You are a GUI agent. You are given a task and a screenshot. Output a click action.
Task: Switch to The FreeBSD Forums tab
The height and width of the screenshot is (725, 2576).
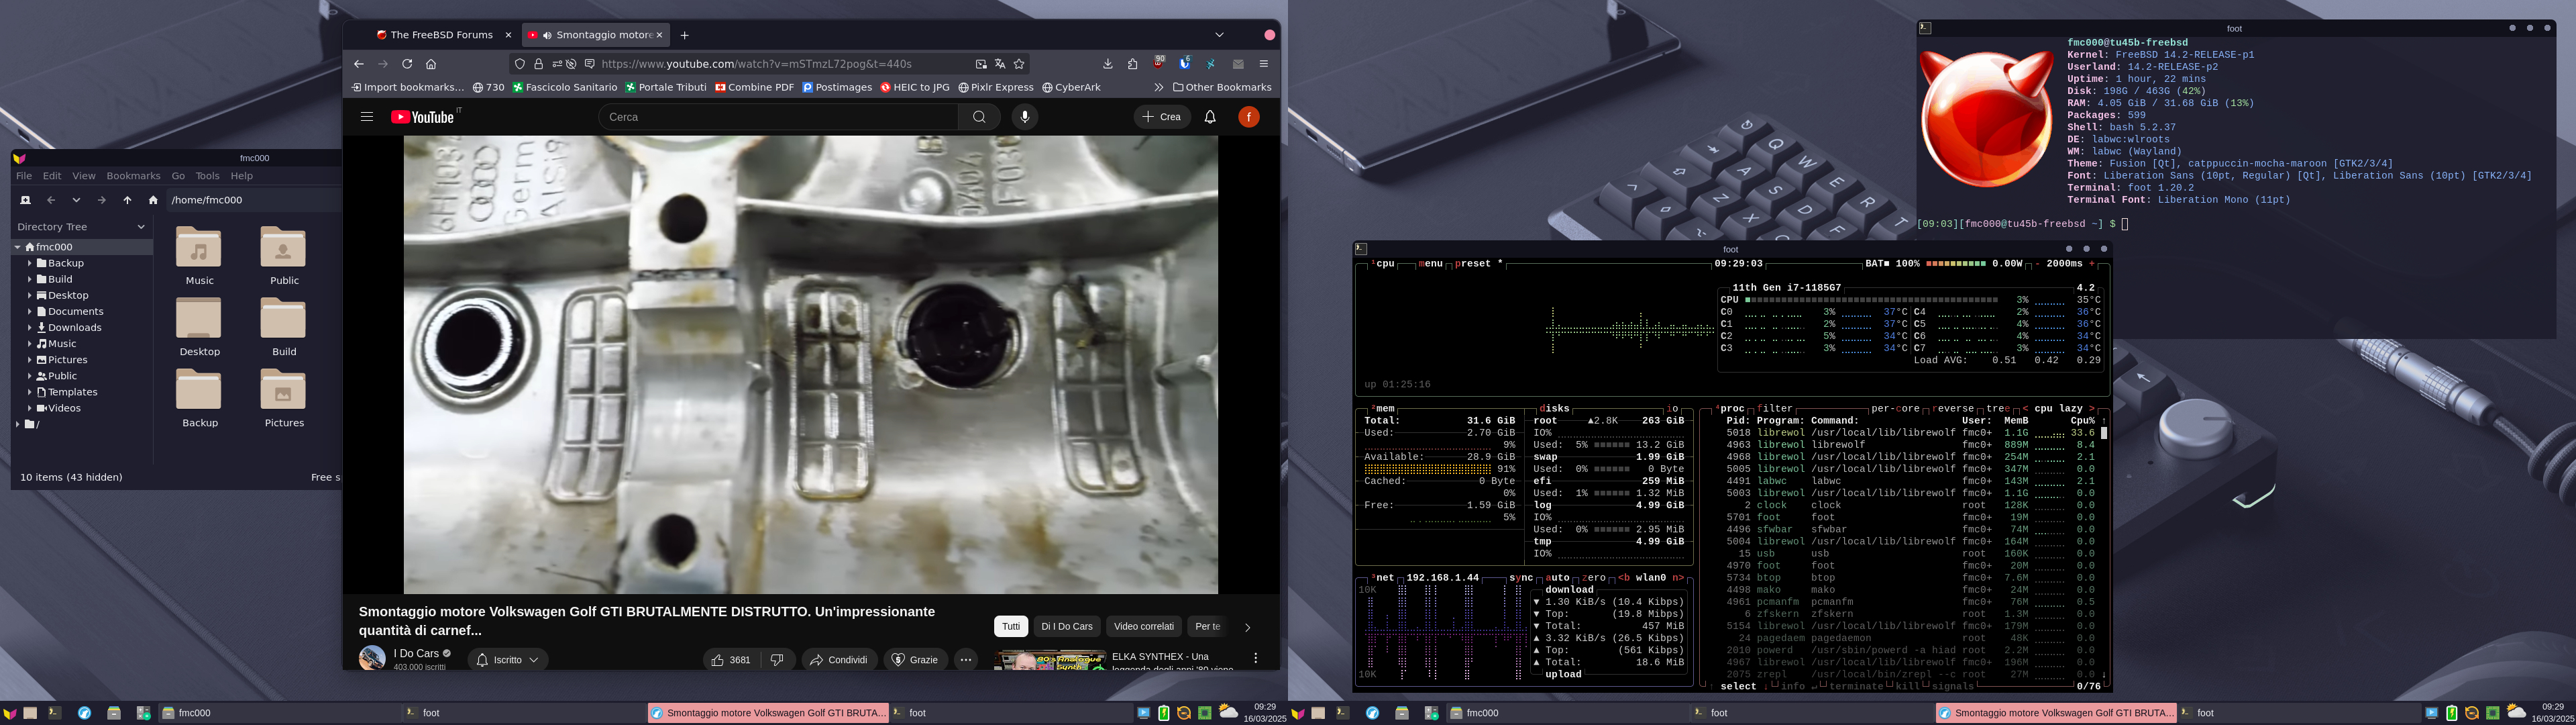[440, 35]
